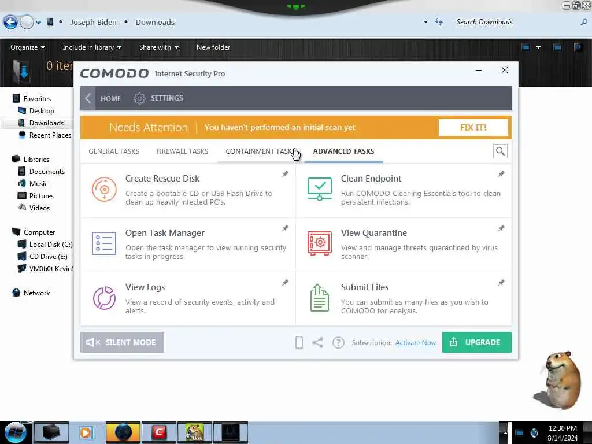
Task: Click the FIX IT! button
Action: [x=473, y=128]
